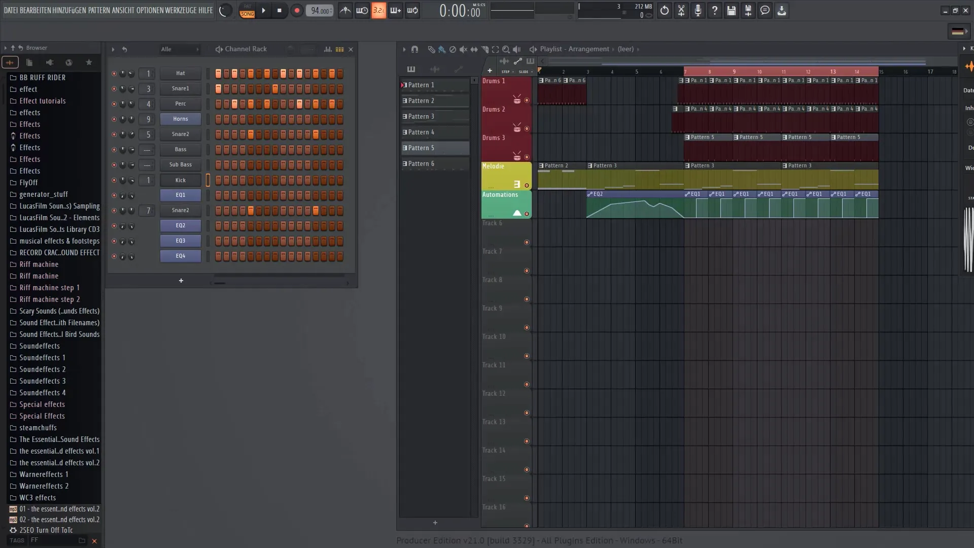The height and width of the screenshot is (548, 974).
Task: Expand the Soundeffects 1 folder
Action: tap(42, 357)
